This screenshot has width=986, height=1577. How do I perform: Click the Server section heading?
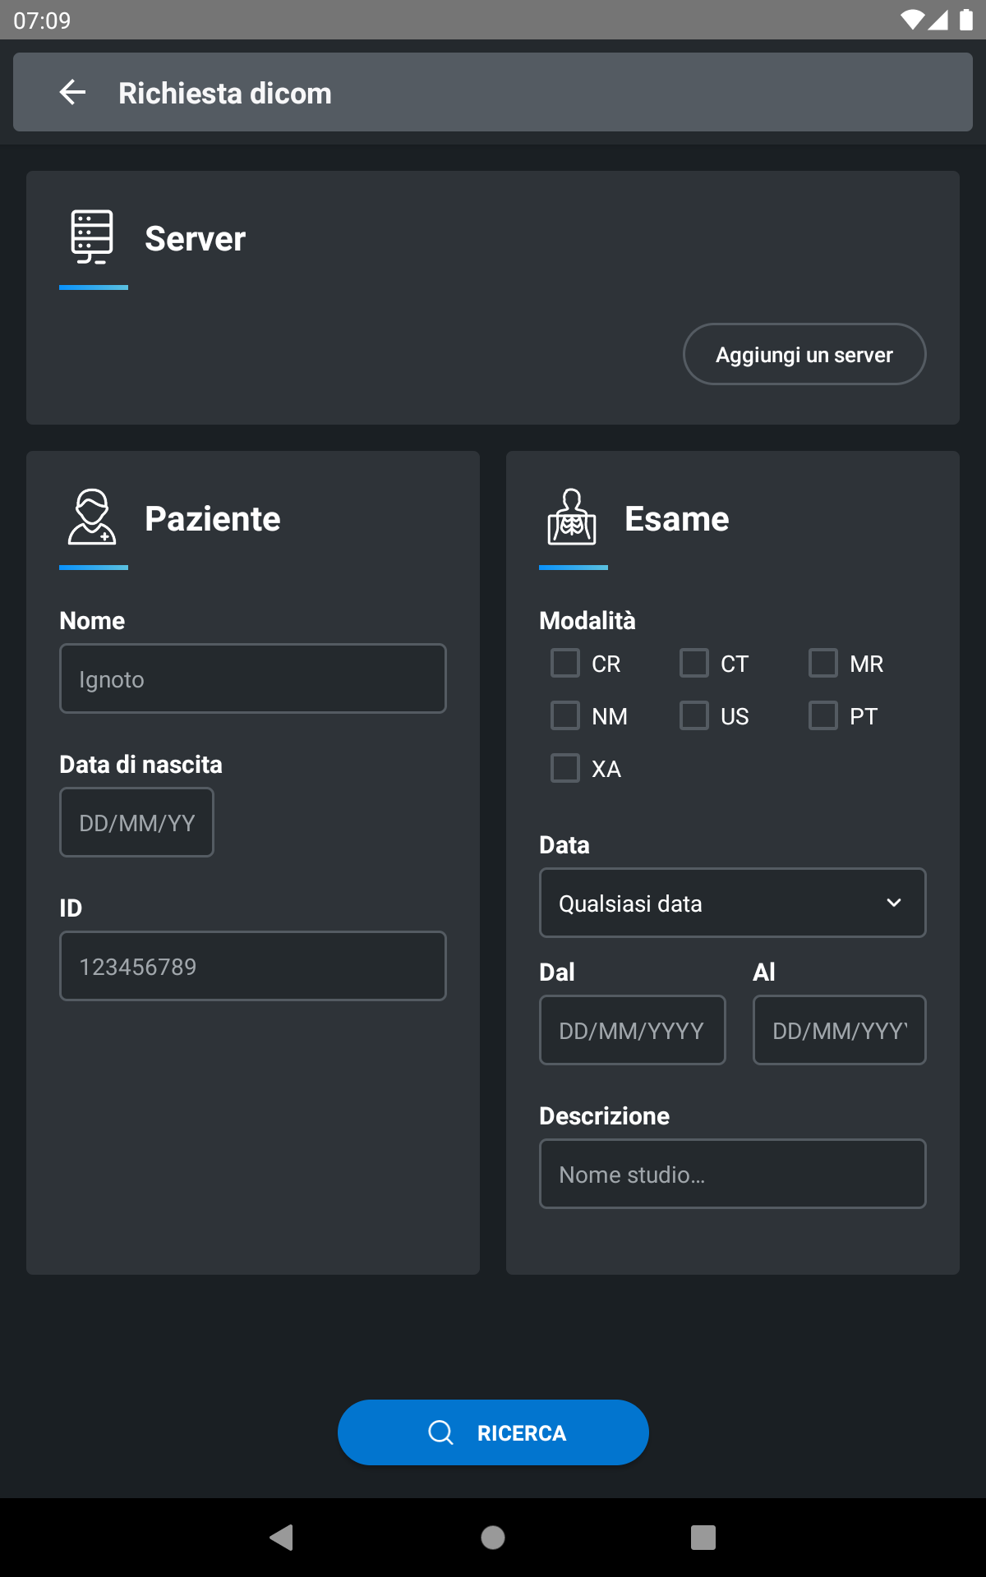(196, 239)
